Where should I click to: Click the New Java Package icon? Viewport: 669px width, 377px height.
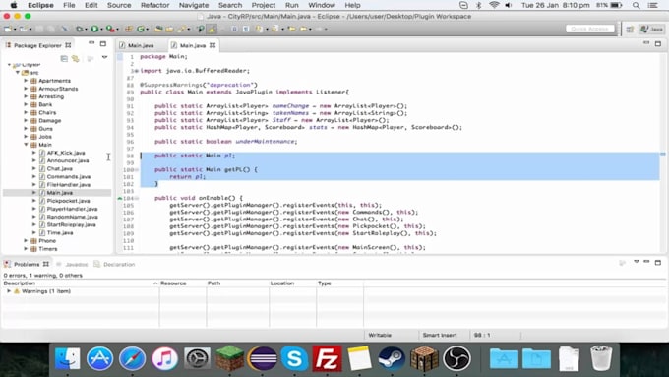click(x=129, y=29)
